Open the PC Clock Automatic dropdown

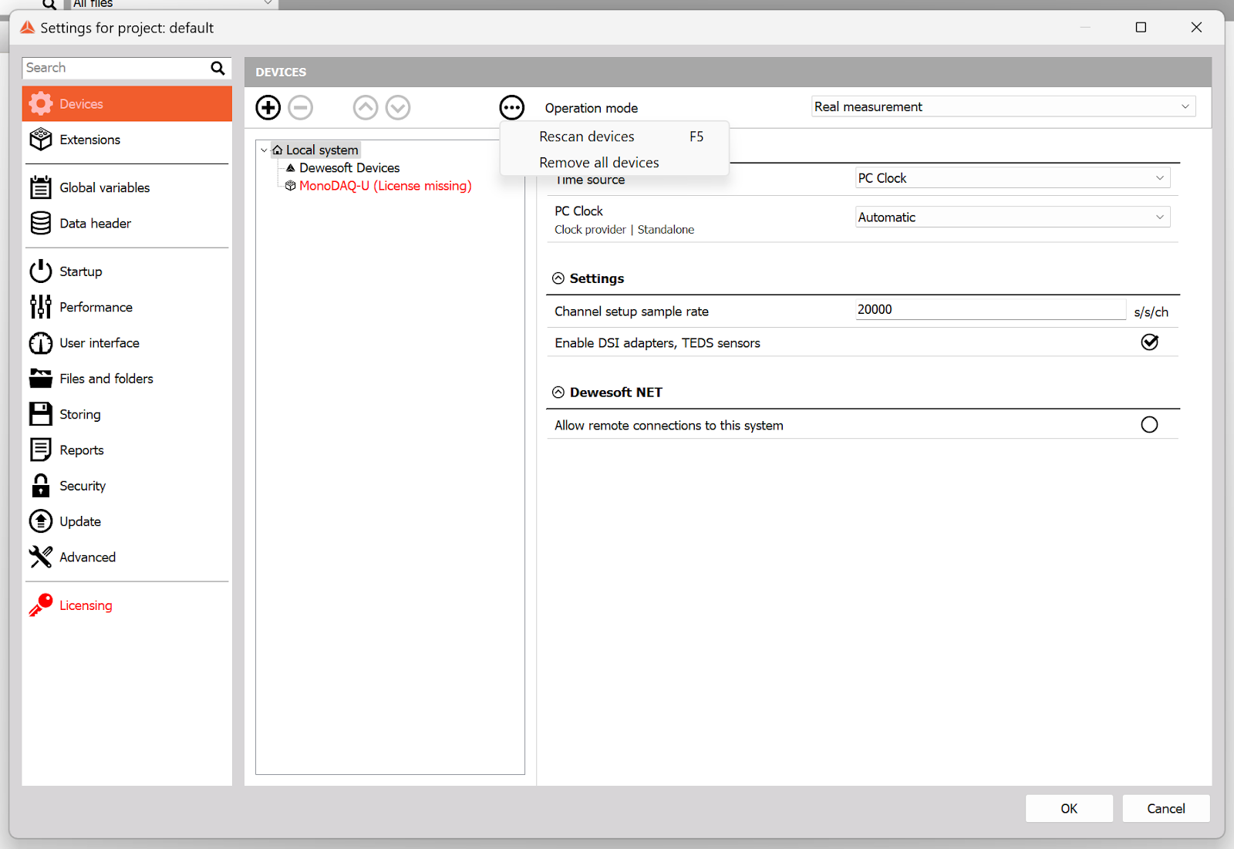click(1013, 217)
